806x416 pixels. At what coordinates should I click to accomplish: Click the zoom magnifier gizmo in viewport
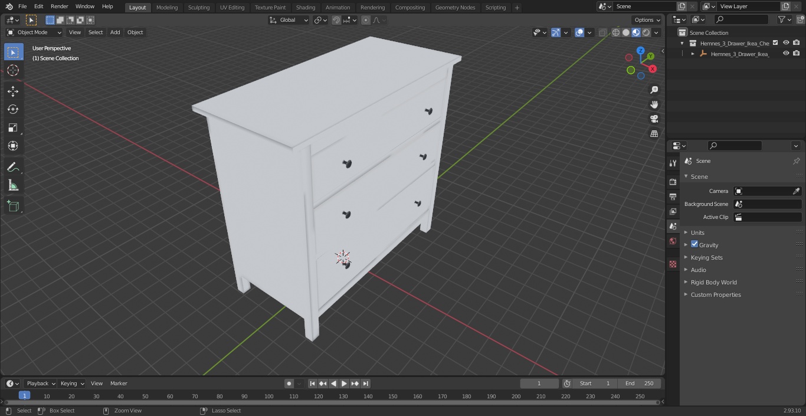point(654,90)
